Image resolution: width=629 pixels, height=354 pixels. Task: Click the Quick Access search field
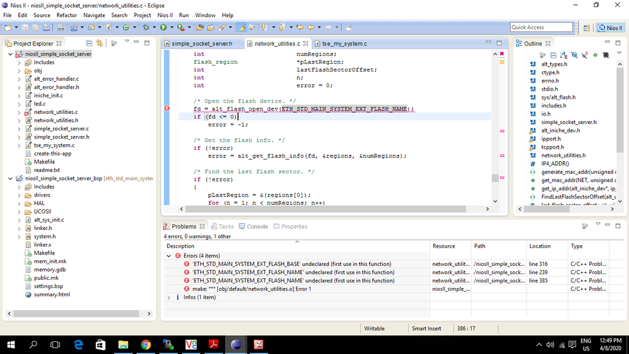click(x=541, y=27)
